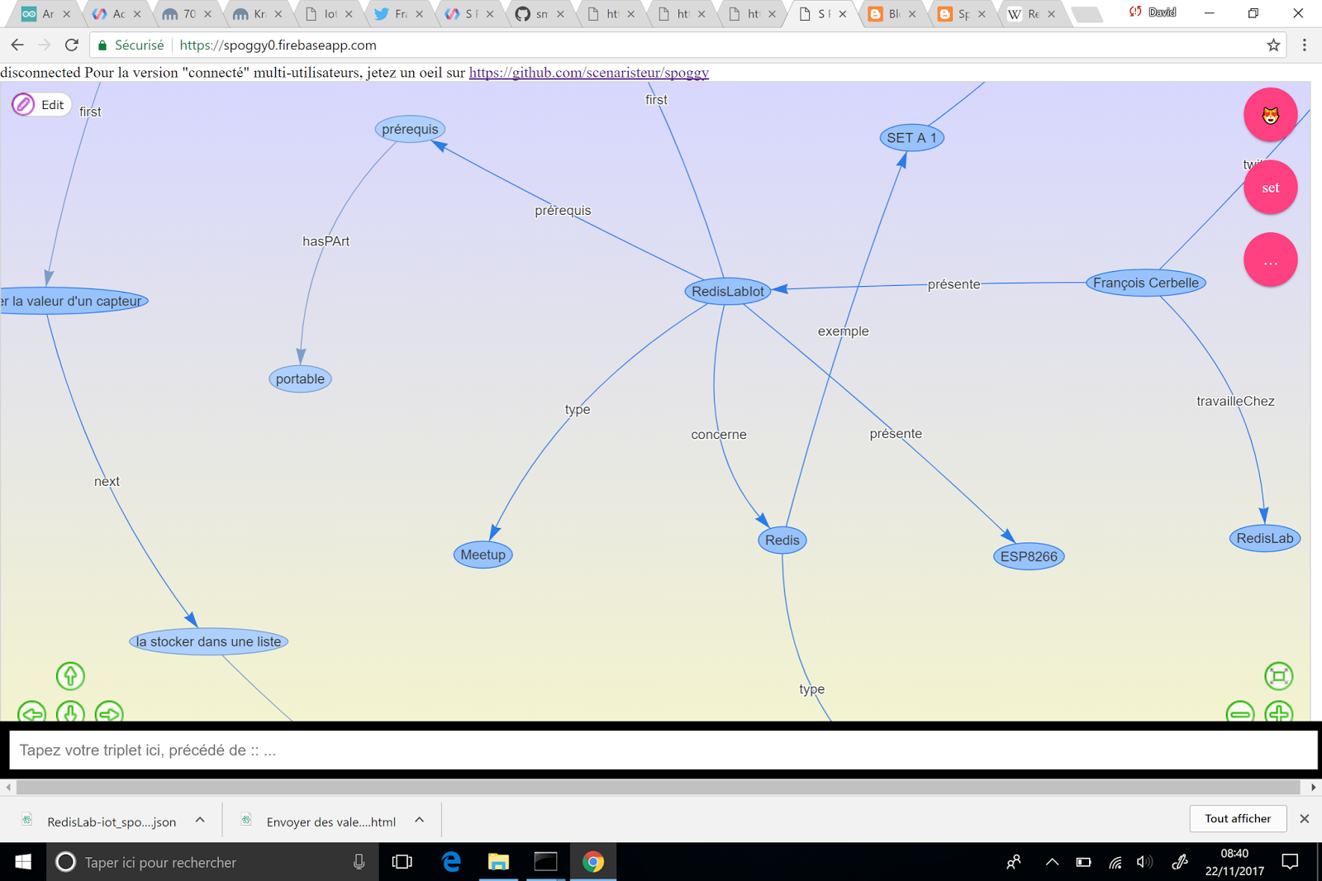This screenshot has height=881, width=1322.
Task: Open the github.com/scenaristeur/spoggy link
Action: tap(589, 73)
